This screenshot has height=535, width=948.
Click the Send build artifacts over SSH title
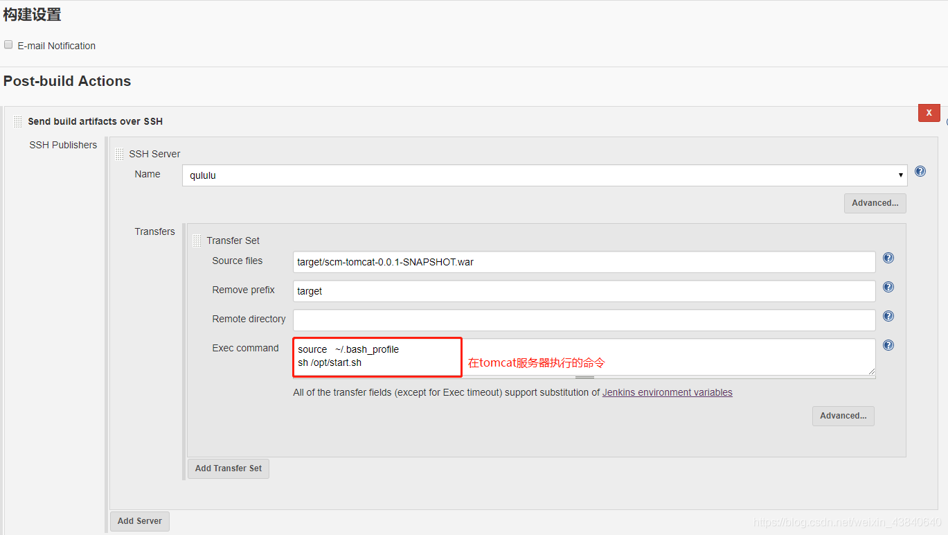click(96, 121)
